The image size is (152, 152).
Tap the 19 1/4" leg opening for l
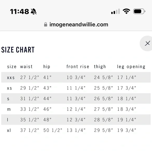(x=127, y=120)
